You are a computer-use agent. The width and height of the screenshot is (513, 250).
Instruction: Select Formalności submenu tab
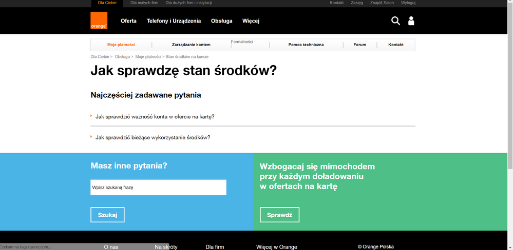(x=242, y=42)
